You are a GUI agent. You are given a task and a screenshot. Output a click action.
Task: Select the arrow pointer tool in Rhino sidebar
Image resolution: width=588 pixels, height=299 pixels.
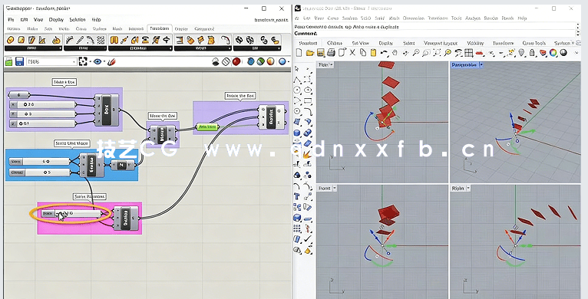pyautogui.click(x=297, y=68)
